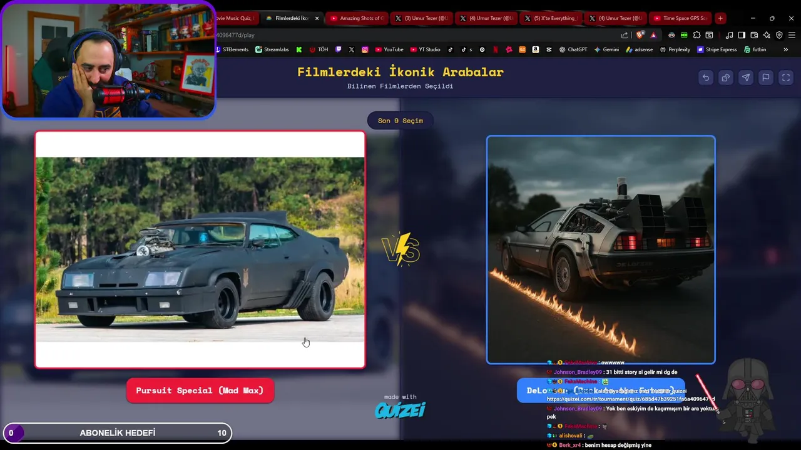Click 'Filmlerdeki İkonik Arabalar' title

[400, 72]
